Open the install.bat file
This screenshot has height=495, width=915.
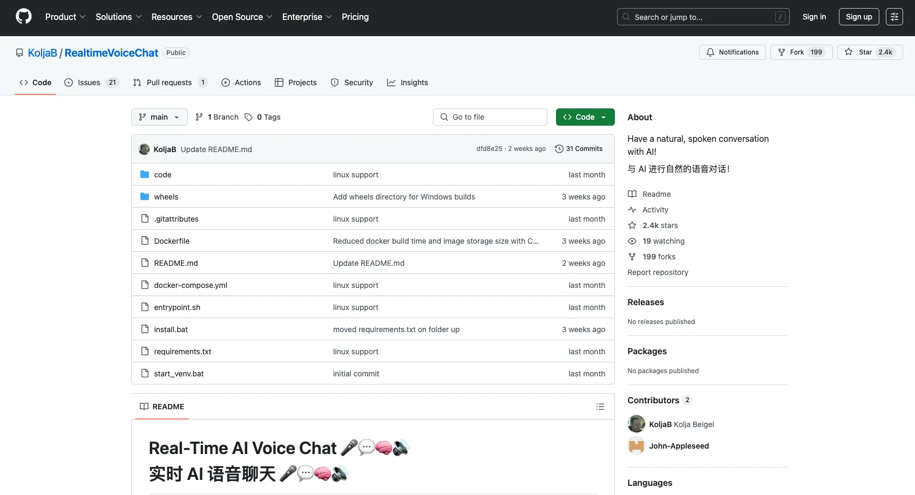tap(171, 329)
